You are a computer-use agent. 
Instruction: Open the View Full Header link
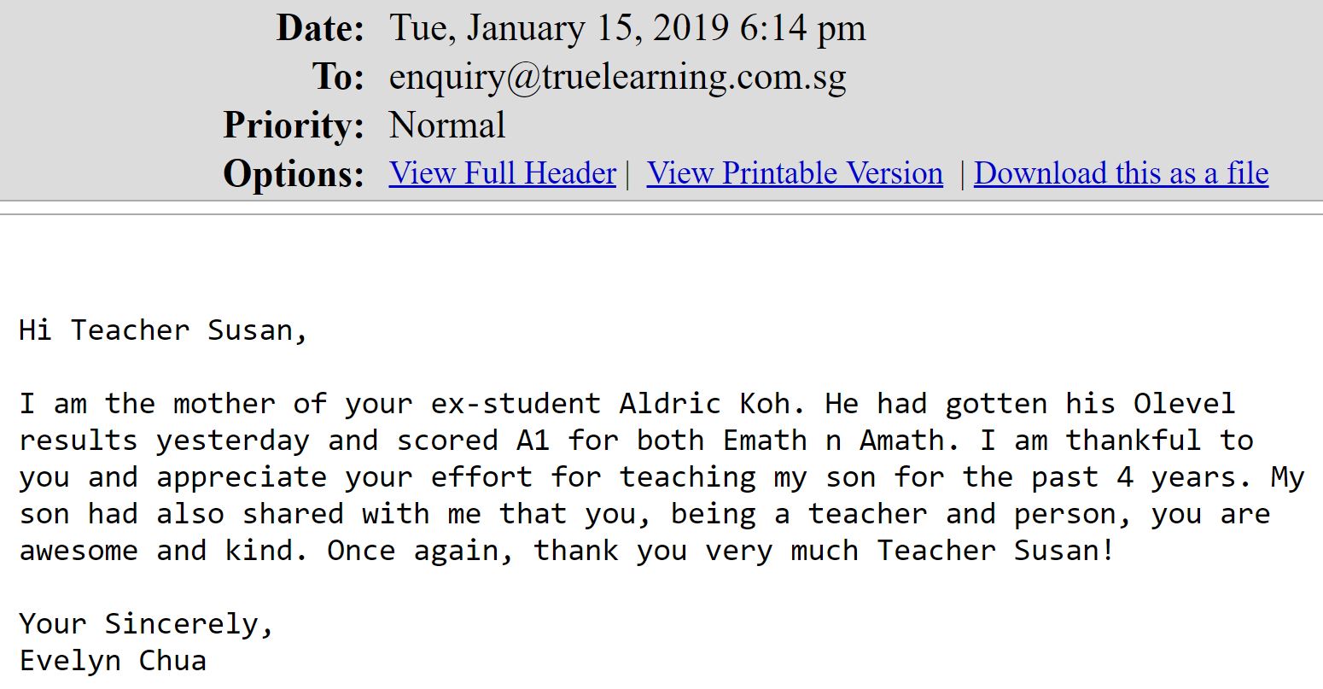(x=503, y=173)
